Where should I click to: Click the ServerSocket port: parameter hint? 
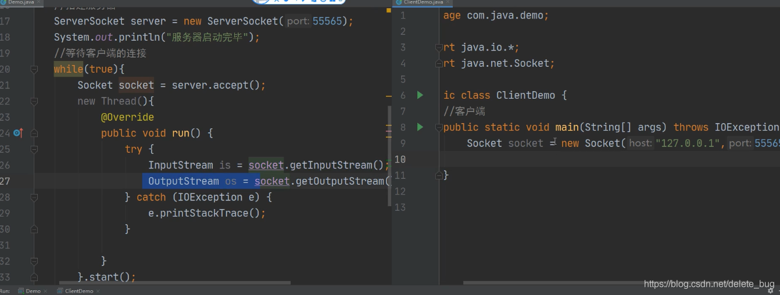pyautogui.click(x=298, y=21)
